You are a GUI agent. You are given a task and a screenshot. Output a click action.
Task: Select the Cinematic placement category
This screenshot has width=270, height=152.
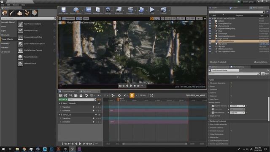(x=5, y=35)
